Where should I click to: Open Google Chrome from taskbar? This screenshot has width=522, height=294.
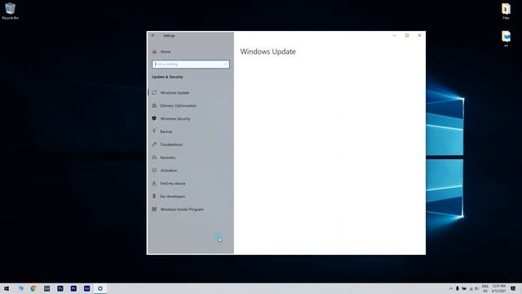(x=33, y=288)
